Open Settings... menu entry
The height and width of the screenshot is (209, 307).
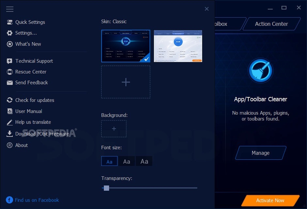click(26, 33)
